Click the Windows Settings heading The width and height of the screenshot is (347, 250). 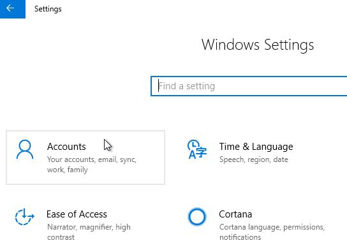coord(258,45)
